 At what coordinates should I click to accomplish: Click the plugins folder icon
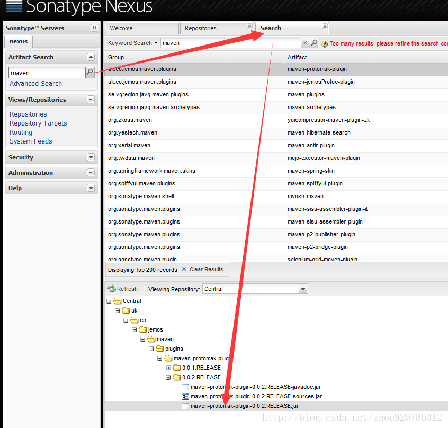[160, 349]
